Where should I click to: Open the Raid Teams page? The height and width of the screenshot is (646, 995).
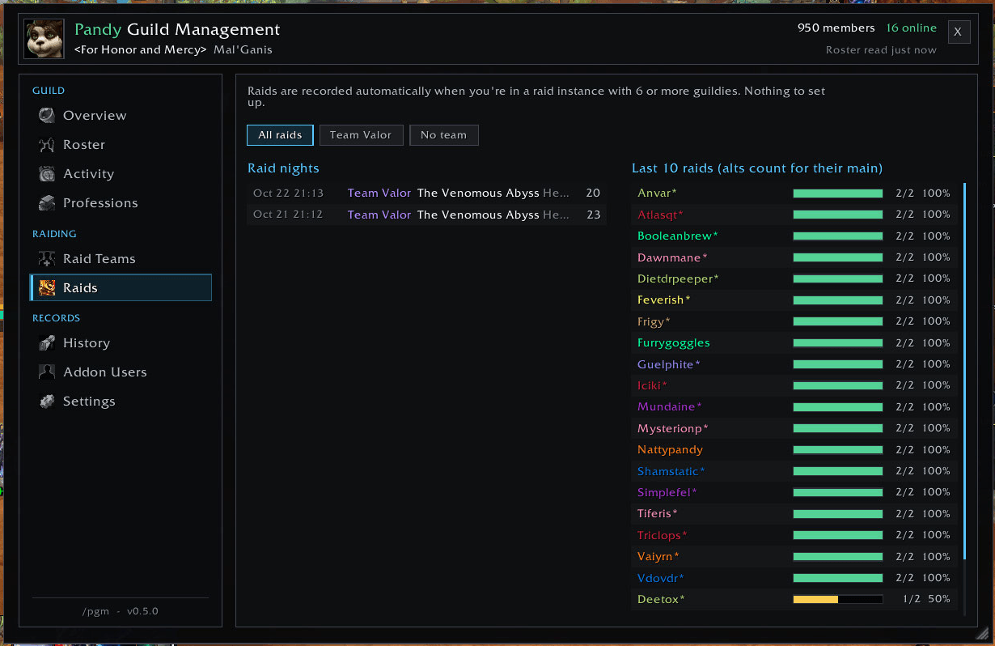tap(121, 259)
